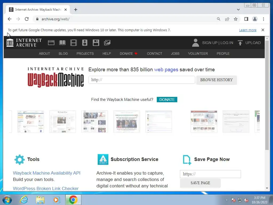Open Wayback Machine Availability API link
The image size is (273, 205).
(47, 173)
